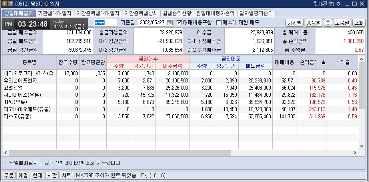Image resolution: width=369 pixels, height=182 pixels.
Task: Click the horizontal scrollbar left arrow
Action: (x=6, y=153)
